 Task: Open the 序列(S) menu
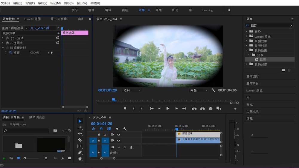click(42, 3)
